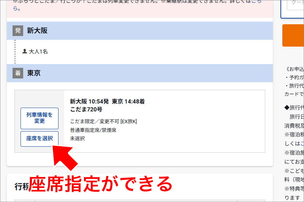This screenshot has height=202, width=304.
Task: Select the こだま限定／変更不可 [EX旅K] line
Action: pyautogui.click(x=103, y=121)
